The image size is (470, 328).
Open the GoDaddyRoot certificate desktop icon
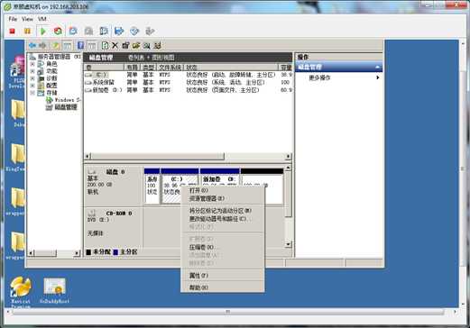tap(55, 290)
